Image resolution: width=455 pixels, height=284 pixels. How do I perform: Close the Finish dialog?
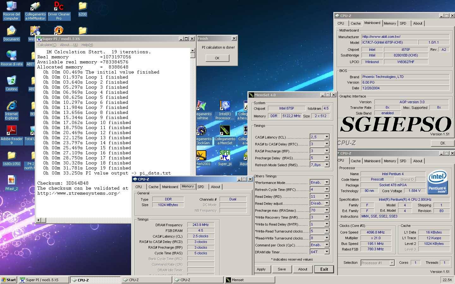coord(234,38)
